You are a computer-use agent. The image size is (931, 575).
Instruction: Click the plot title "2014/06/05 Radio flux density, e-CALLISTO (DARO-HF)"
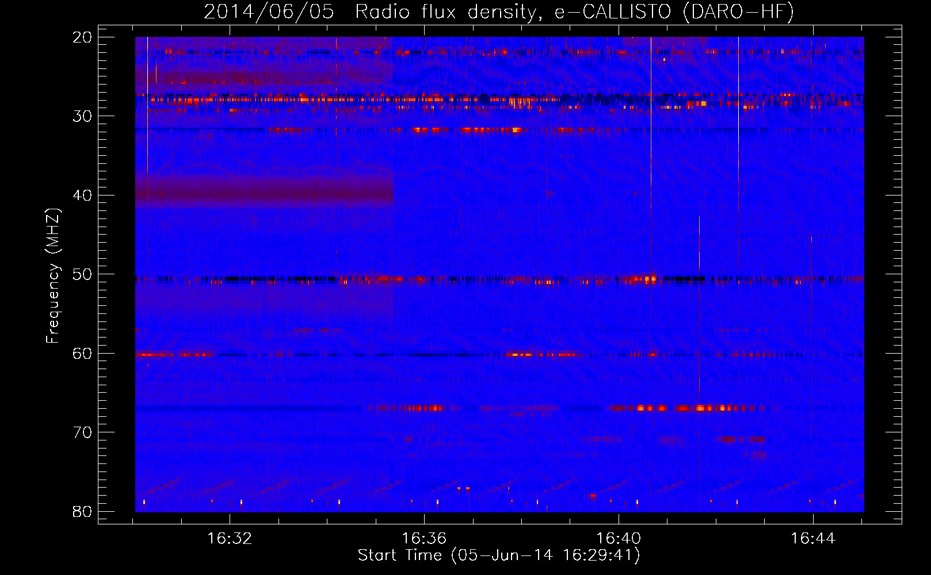click(x=499, y=11)
